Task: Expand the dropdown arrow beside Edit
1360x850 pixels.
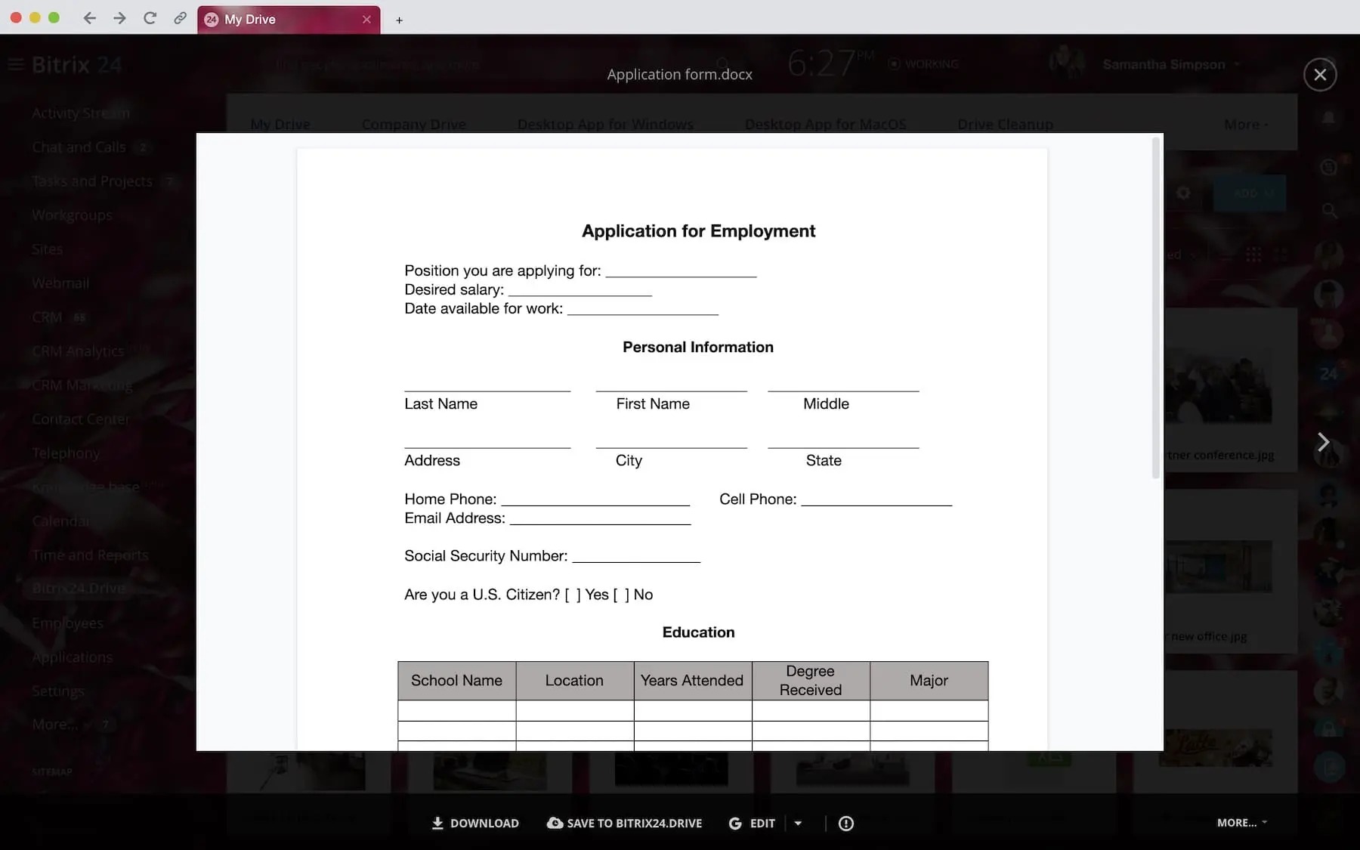Action: point(798,823)
